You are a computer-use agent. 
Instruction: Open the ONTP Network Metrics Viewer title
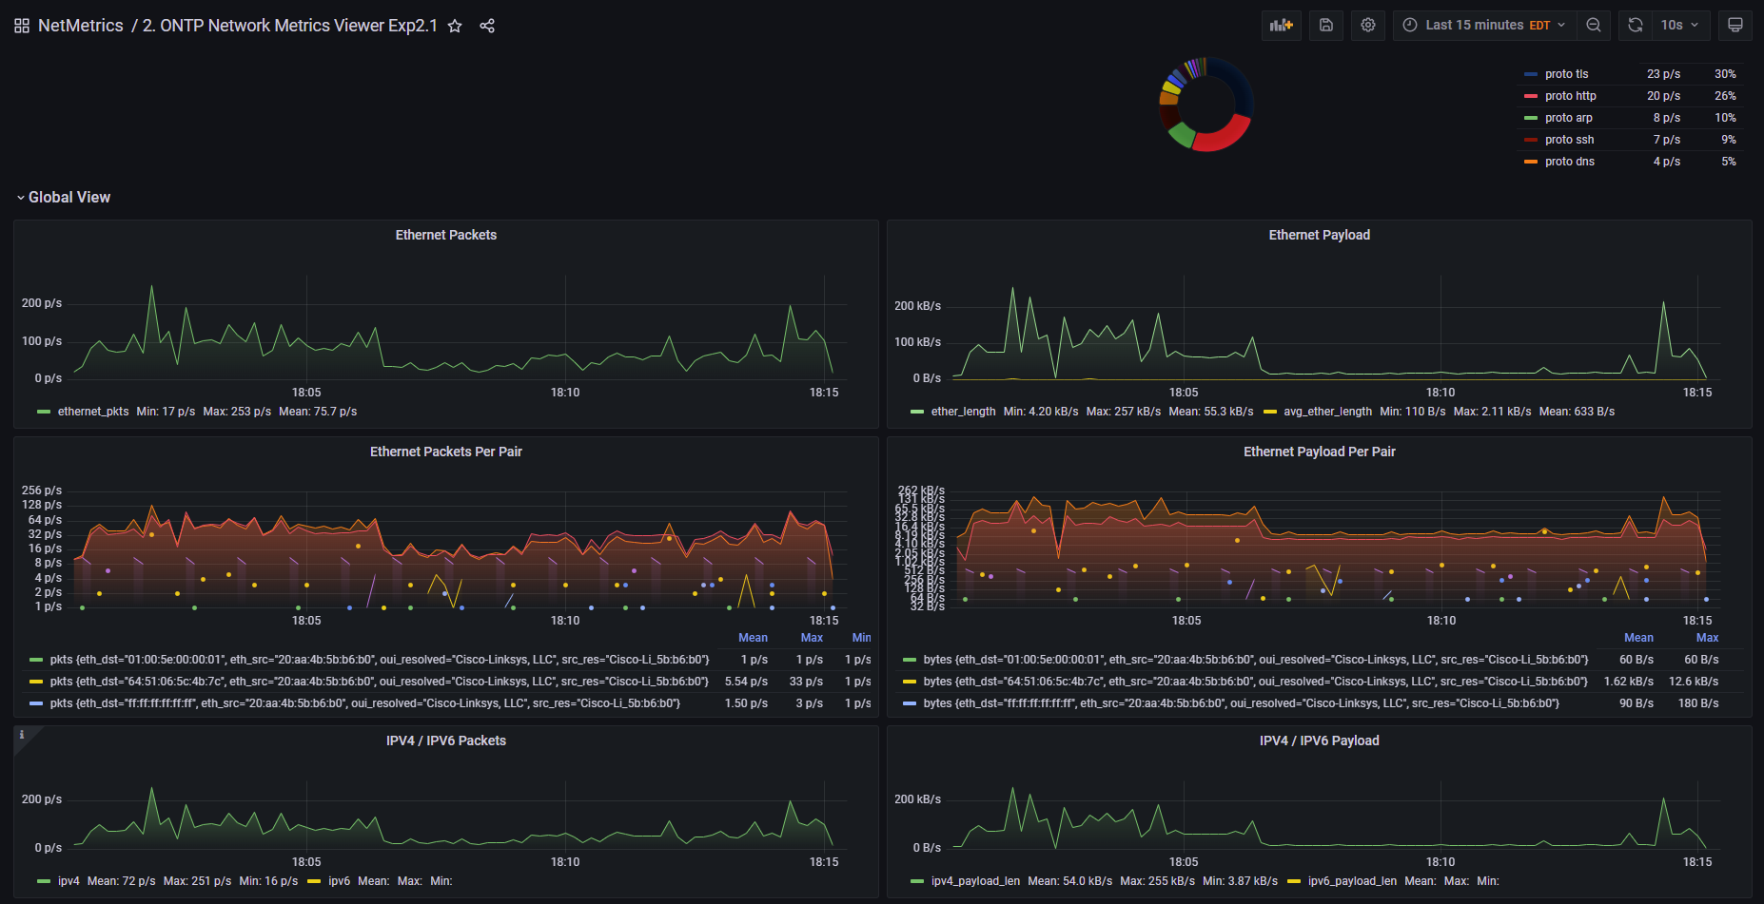point(290,26)
